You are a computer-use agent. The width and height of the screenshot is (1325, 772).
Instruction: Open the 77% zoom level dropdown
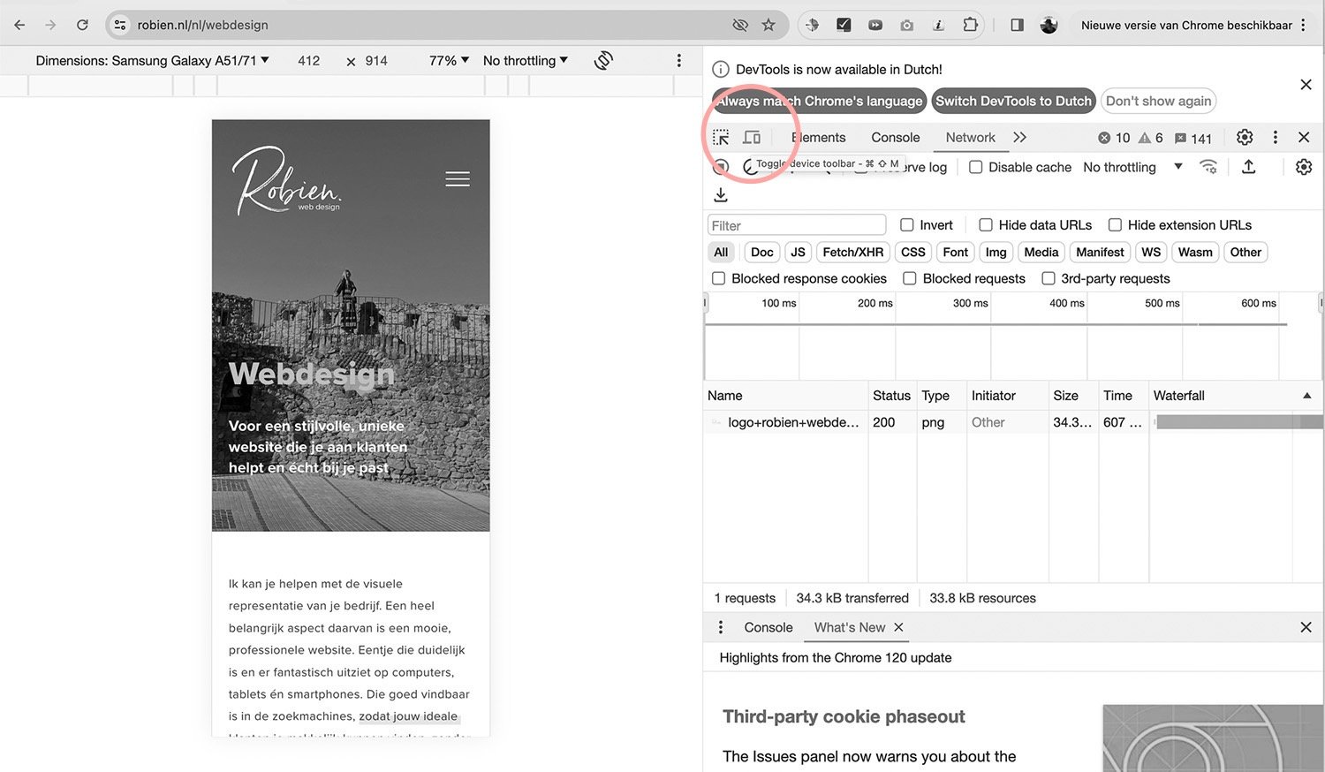tap(446, 60)
